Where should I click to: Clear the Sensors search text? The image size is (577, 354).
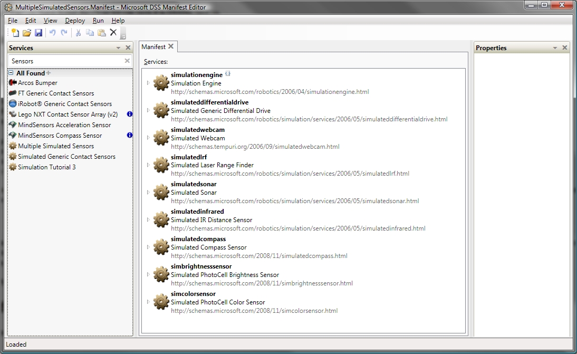point(127,61)
